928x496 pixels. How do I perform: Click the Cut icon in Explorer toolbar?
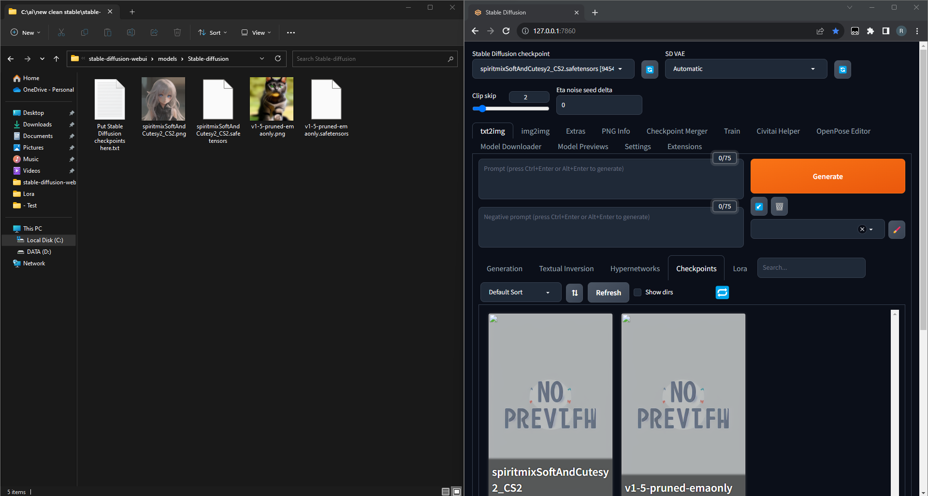61,32
